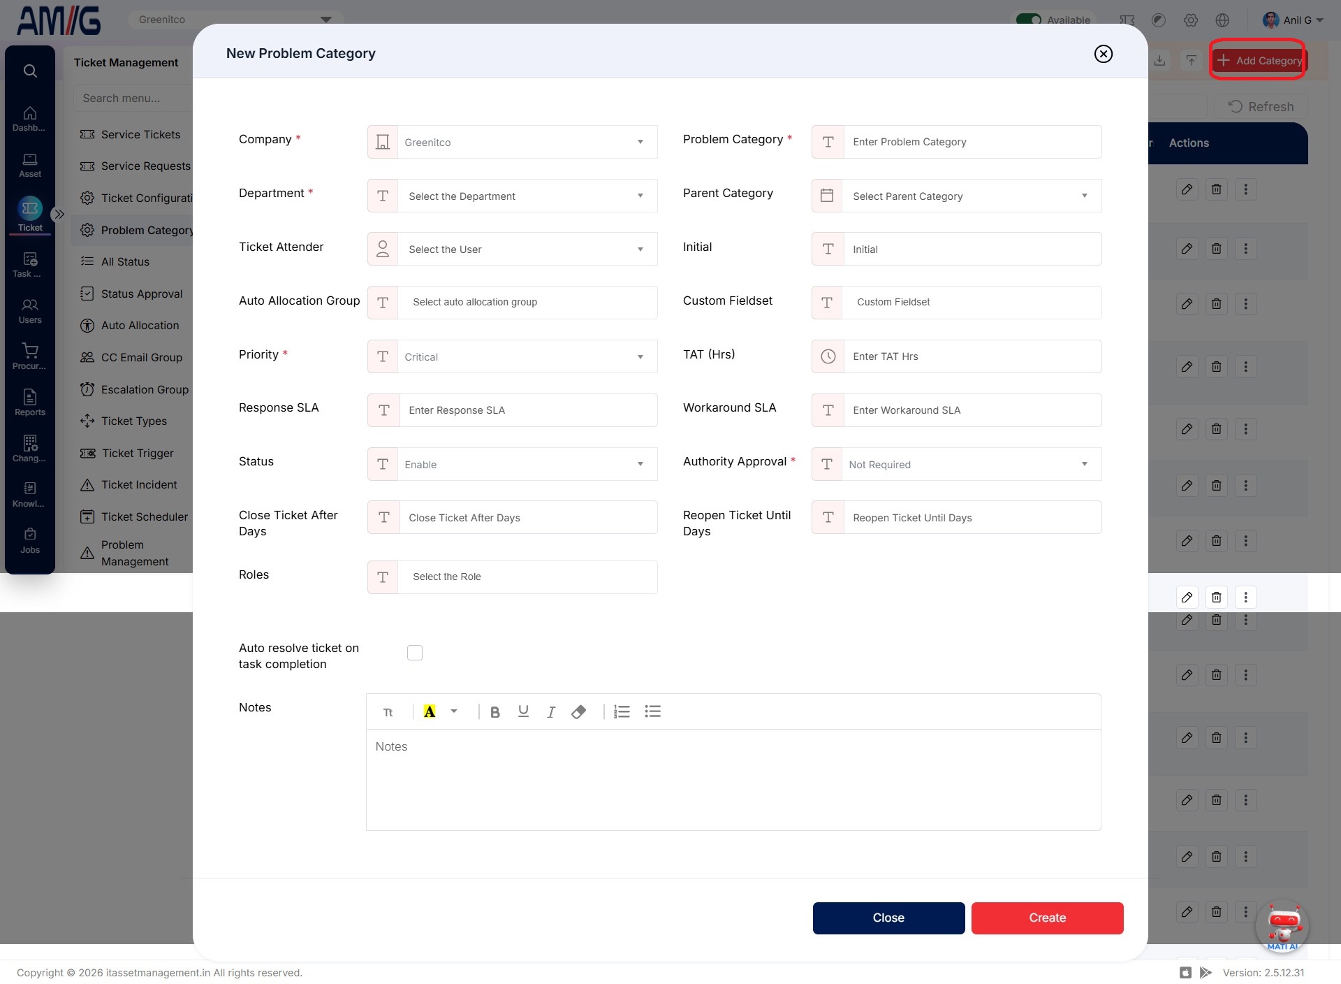Toggle the Available status switch
1341x984 pixels.
[x=1028, y=20]
